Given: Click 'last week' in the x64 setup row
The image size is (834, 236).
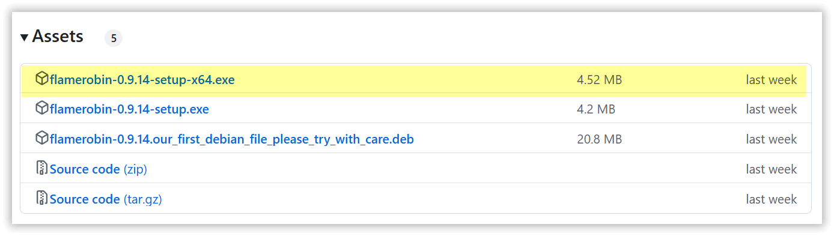Looking at the screenshot, I should (x=772, y=80).
